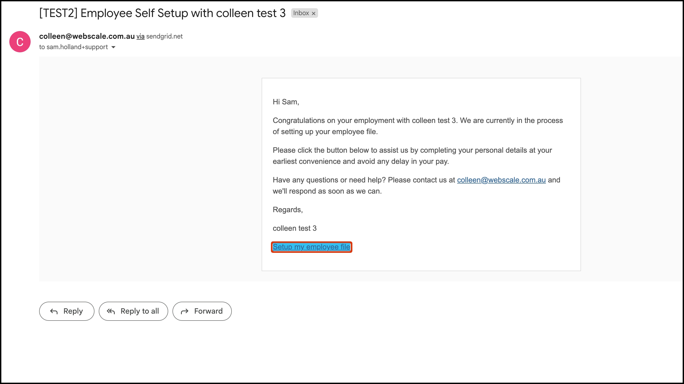Screen dimensions: 684x384
Task: Click the Inbox label tag
Action: pos(301,13)
